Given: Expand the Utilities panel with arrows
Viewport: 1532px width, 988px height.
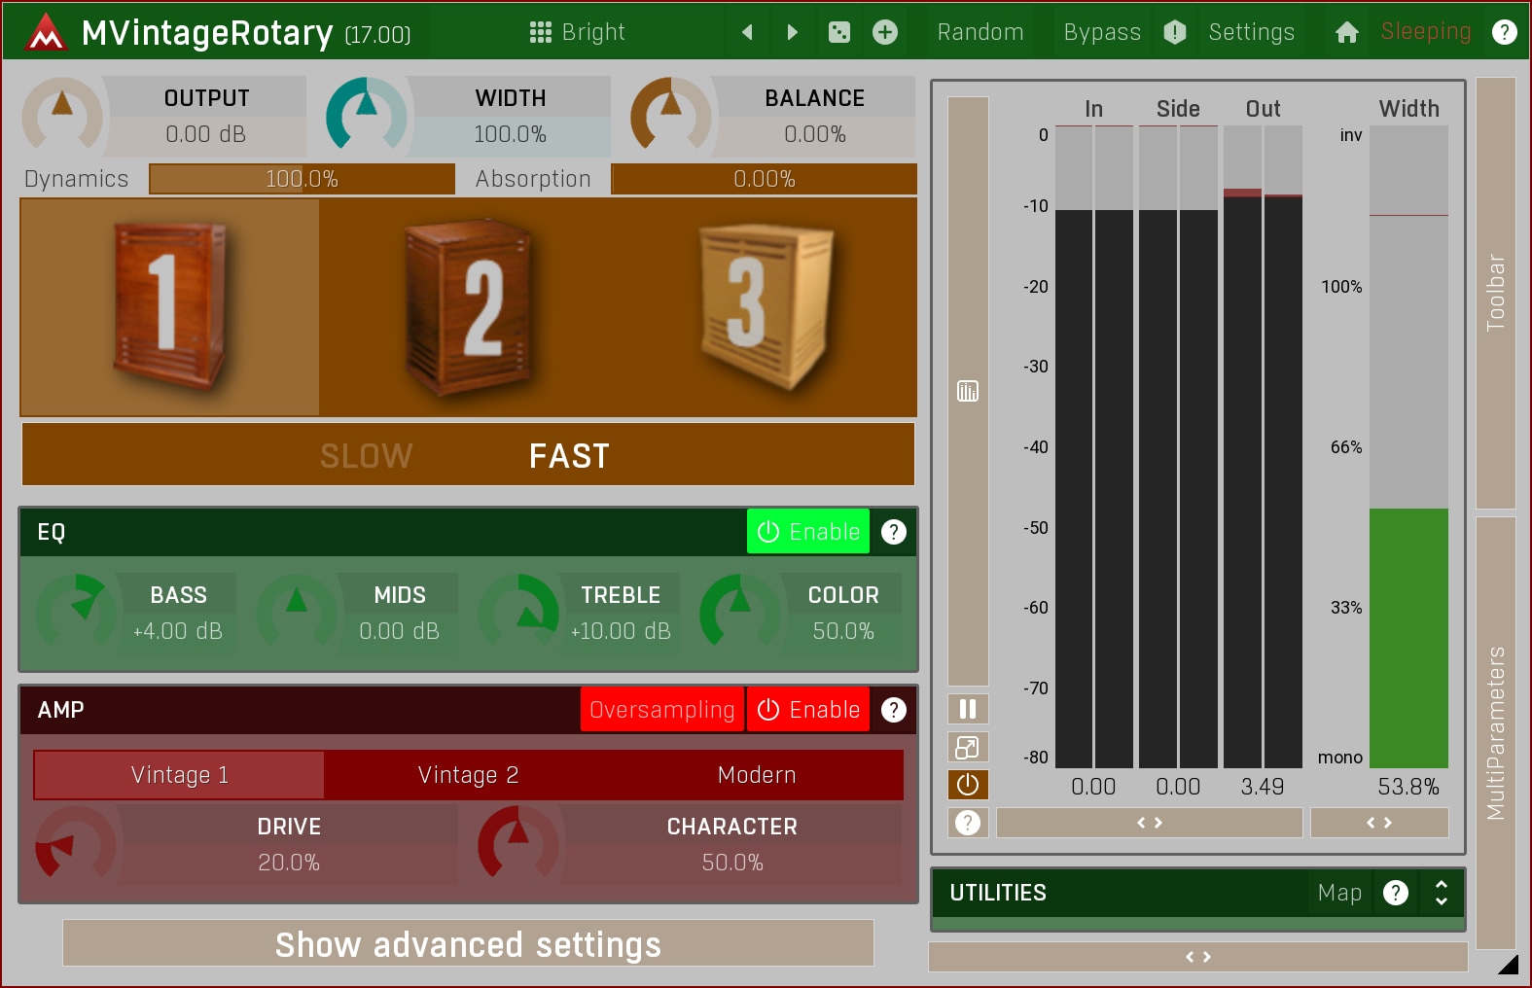Looking at the screenshot, I should [x=1442, y=893].
